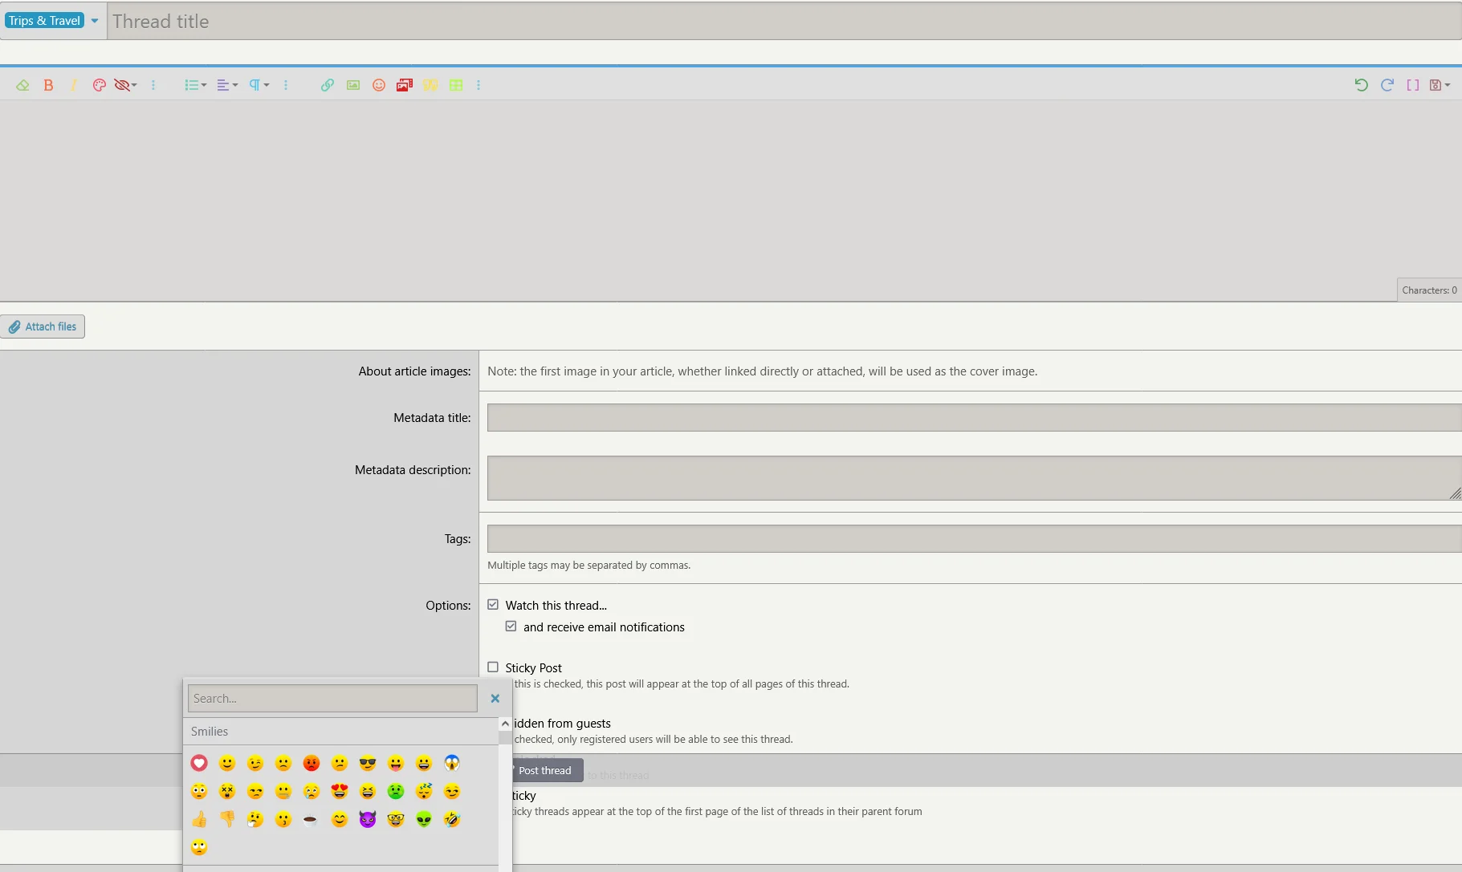Viewport: 1462px width, 872px height.
Task: Insert a link using the chain icon
Action: tap(327, 85)
